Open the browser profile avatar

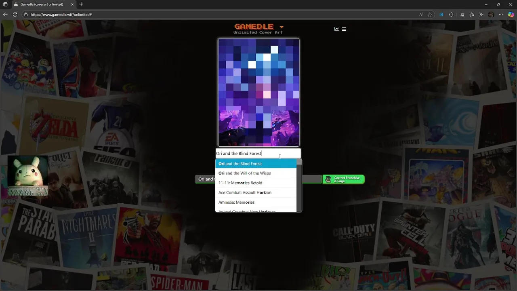[491, 15]
